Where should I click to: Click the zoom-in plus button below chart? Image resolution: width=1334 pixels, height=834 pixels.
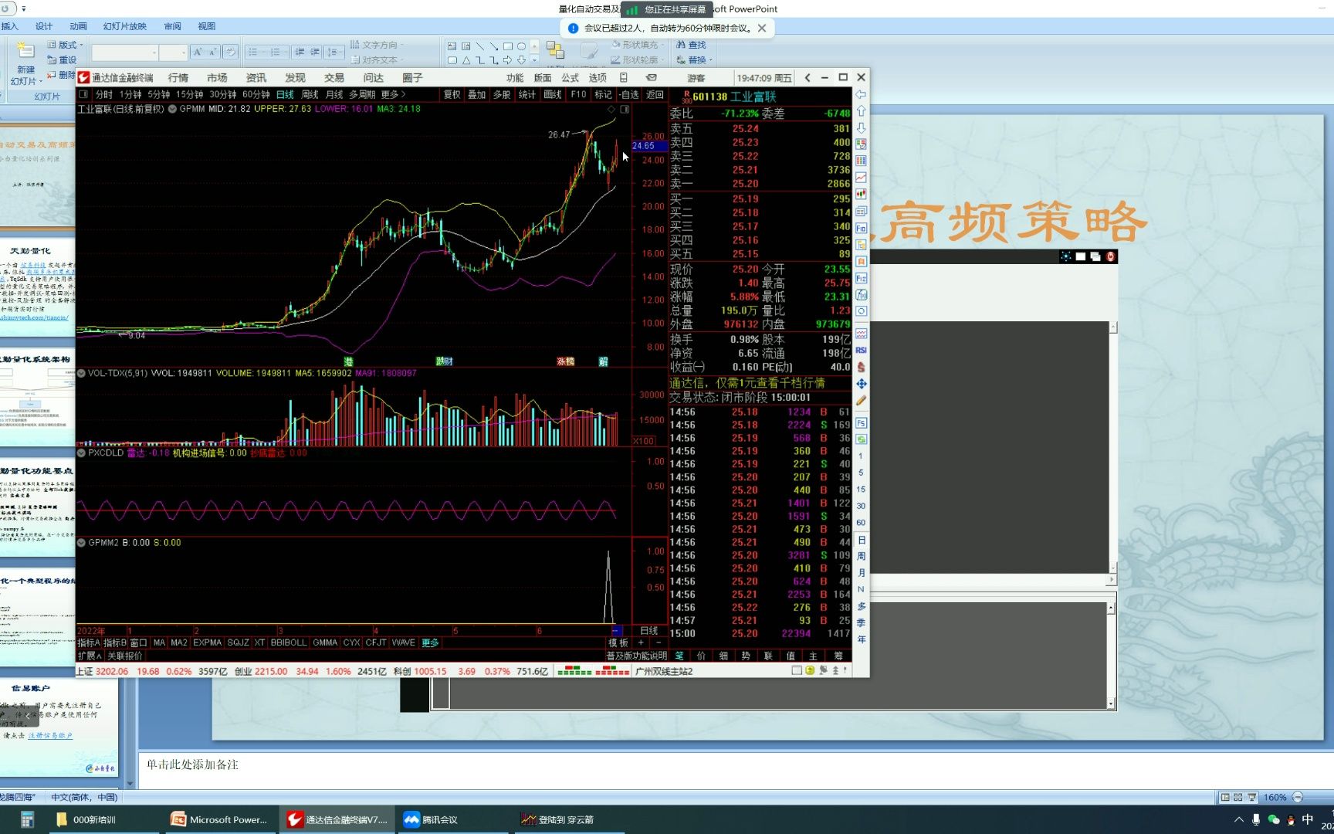point(641,642)
